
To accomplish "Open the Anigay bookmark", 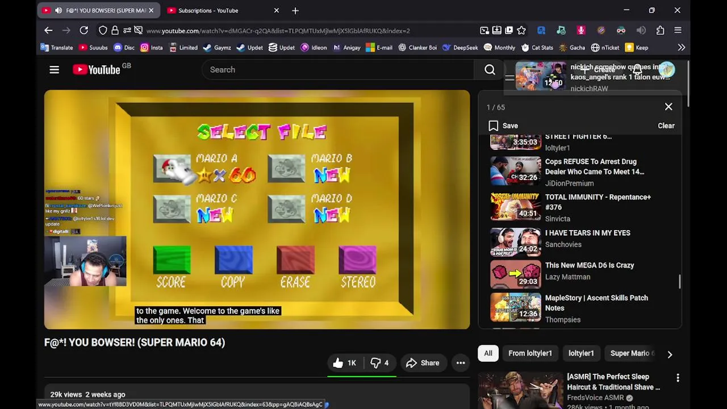I will click(346, 48).
